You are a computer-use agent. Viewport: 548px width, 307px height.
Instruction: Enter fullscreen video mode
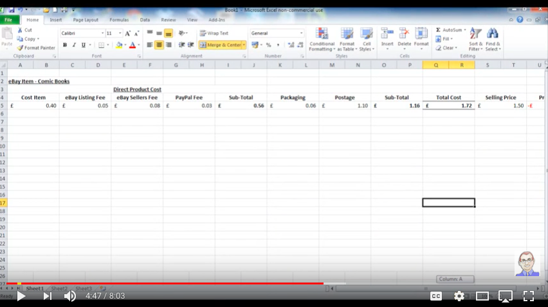[529, 296]
